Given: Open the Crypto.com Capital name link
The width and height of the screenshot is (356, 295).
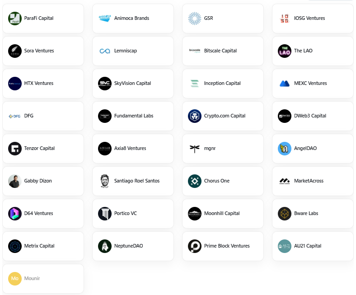Looking at the screenshot, I should point(225,116).
